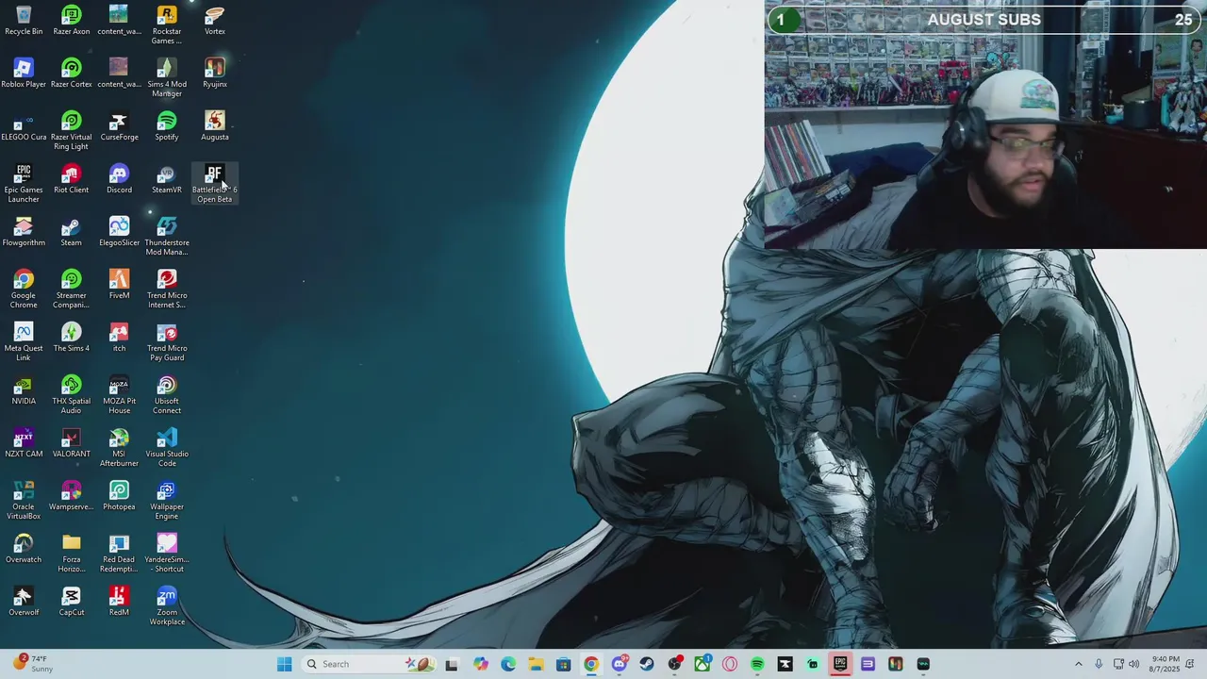Screen dimensions: 1207x679
Task: Open Zoom Workplace shortcut
Action: coord(167,605)
